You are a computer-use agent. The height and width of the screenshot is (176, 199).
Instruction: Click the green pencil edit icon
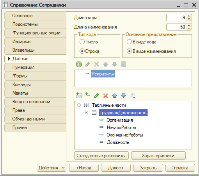pyautogui.click(x=96, y=95)
